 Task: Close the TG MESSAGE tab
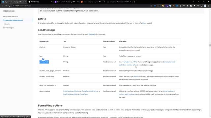[52, 2]
